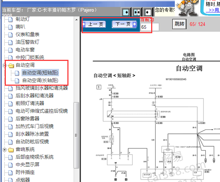Click the page icon beside 自动空调(长轴距)

[17, 81]
